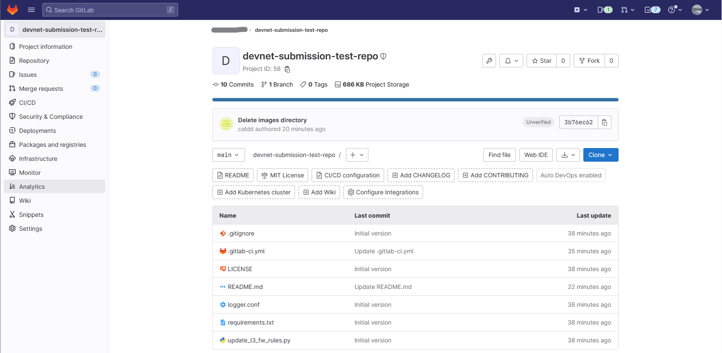The width and height of the screenshot is (722, 353).
Task: Click the star count 0
Action: (x=563, y=61)
